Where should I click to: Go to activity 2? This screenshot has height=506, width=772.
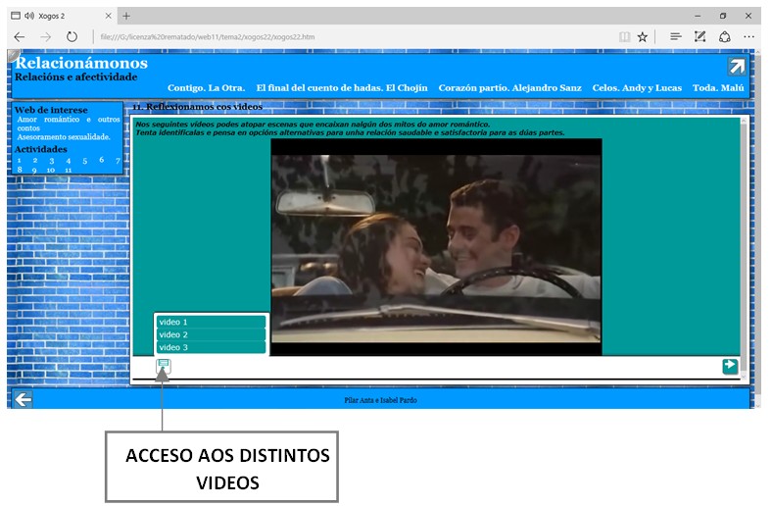35,161
